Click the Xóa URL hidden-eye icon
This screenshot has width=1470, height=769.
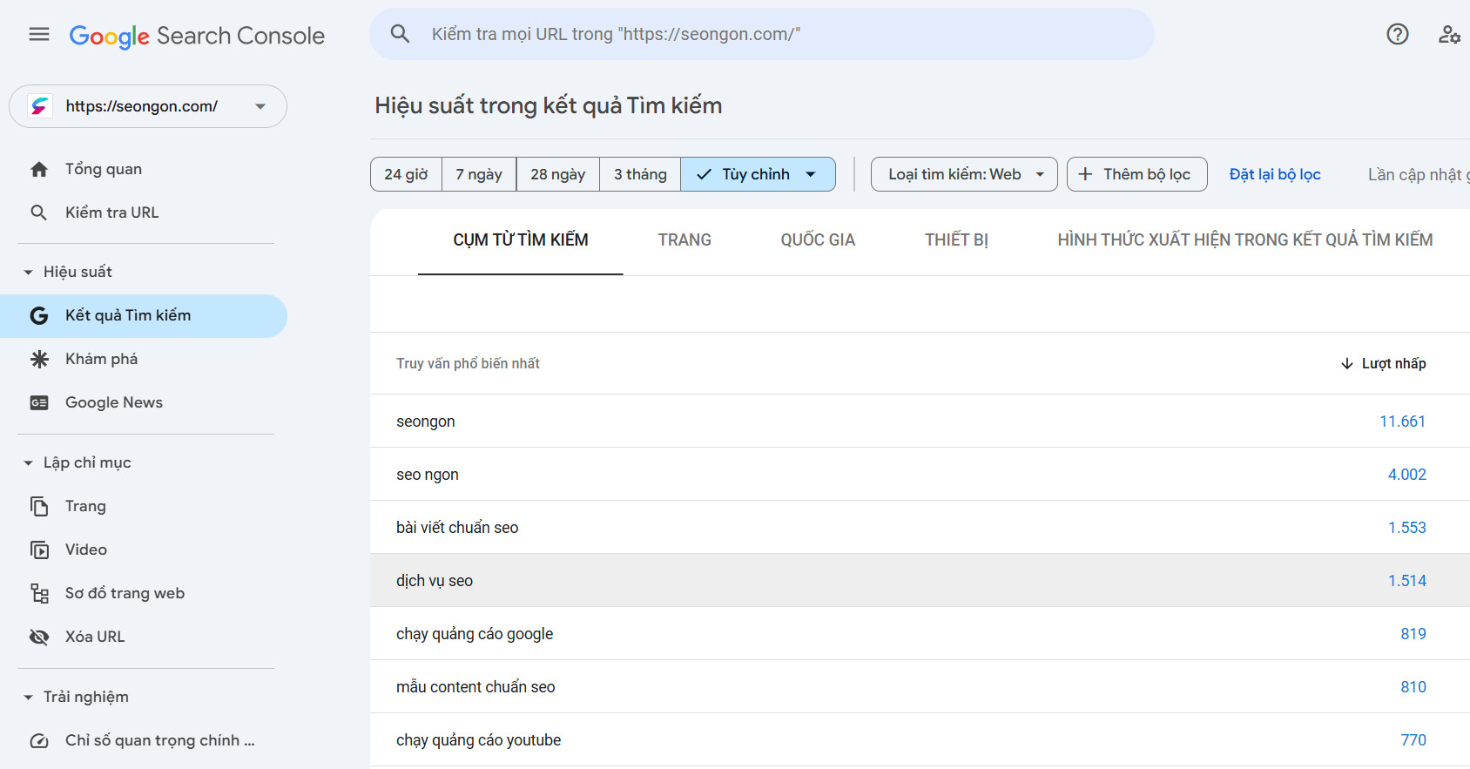[x=39, y=637]
